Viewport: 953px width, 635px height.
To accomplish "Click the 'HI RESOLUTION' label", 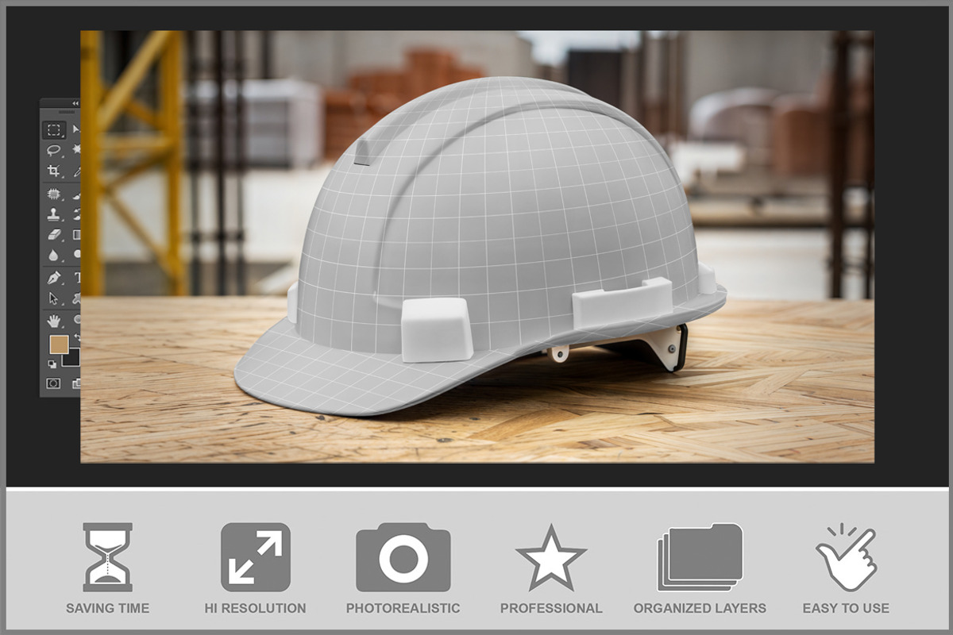I will (255, 608).
